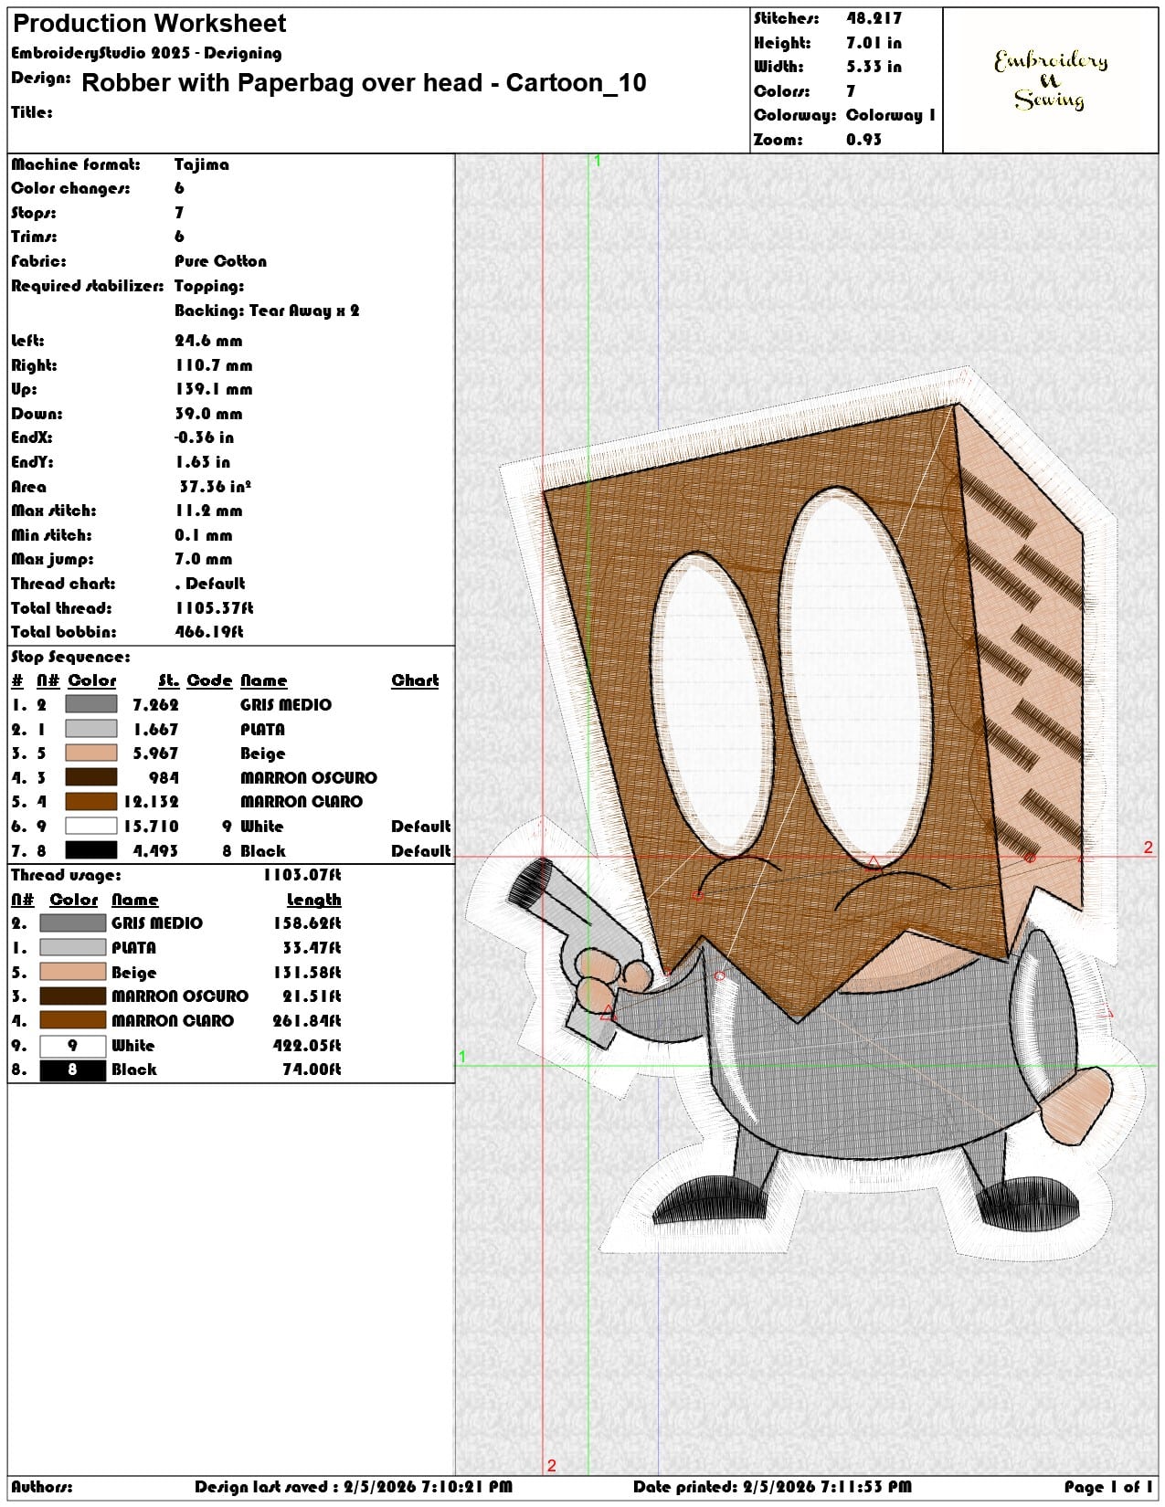This screenshot has width=1165, height=1507.
Task: Click the stitch count 12,132 for MARRON CLARO
Action: [151, 802]
